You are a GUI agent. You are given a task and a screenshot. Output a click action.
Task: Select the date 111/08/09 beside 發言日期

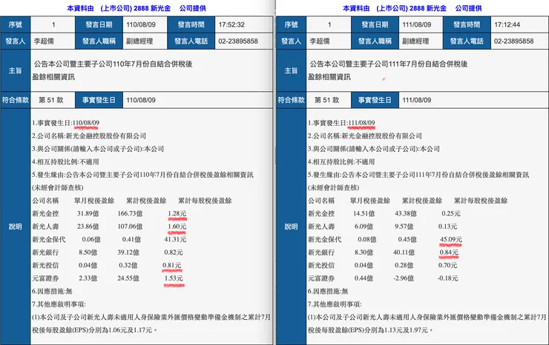[x=417, y=25]
